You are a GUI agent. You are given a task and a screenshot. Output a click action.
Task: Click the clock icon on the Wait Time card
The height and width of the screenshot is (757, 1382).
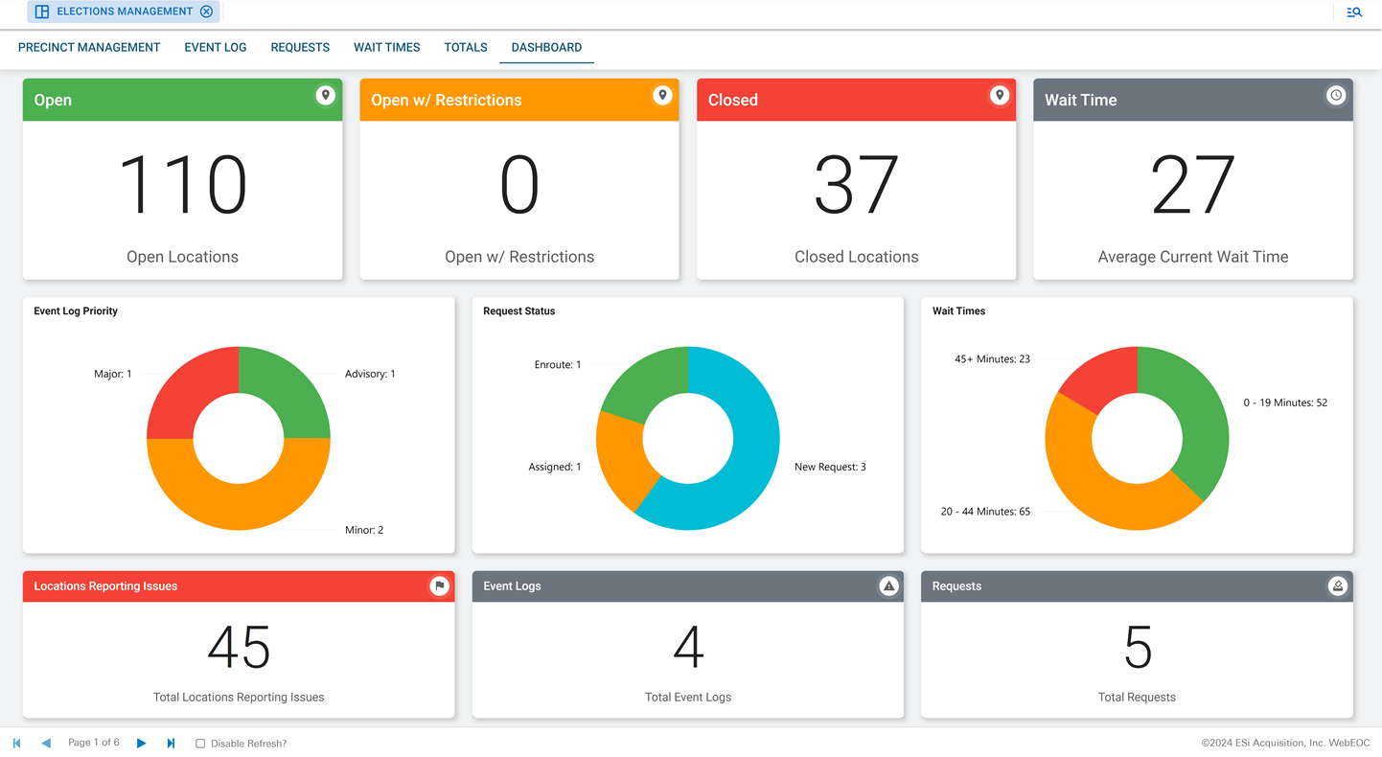tap(1336, 96)
